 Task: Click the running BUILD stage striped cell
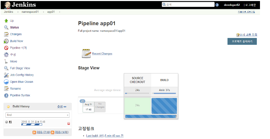(x=164, y=106)
